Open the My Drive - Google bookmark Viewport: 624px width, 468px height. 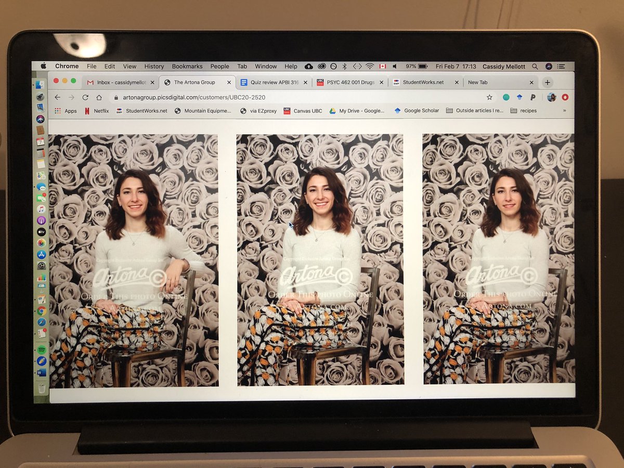(x=357, y=111)
